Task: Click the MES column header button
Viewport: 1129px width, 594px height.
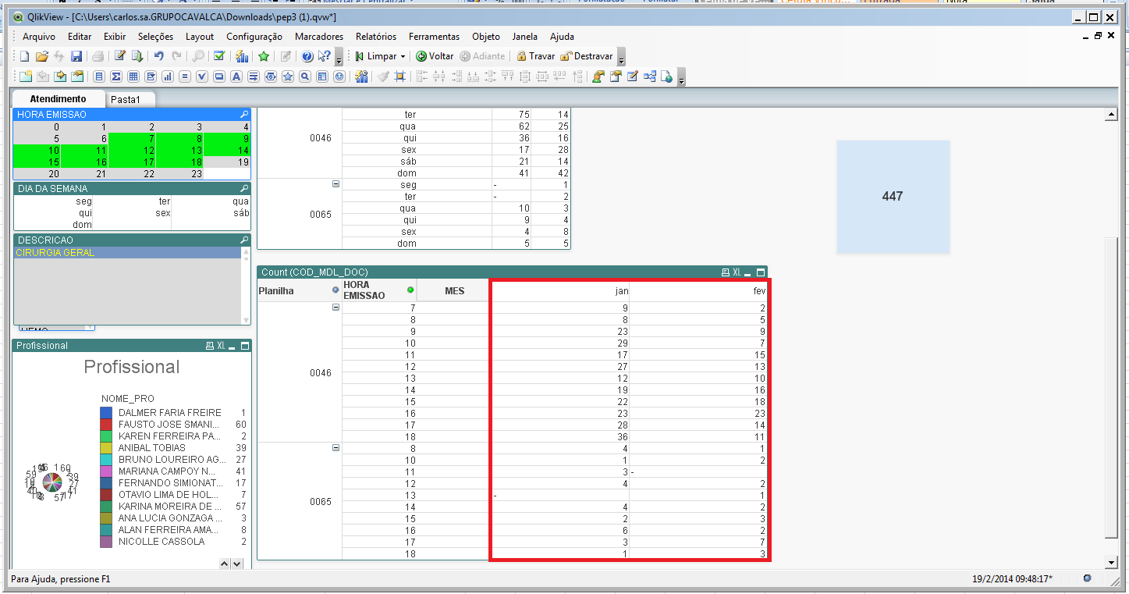Action: (453, 290)
